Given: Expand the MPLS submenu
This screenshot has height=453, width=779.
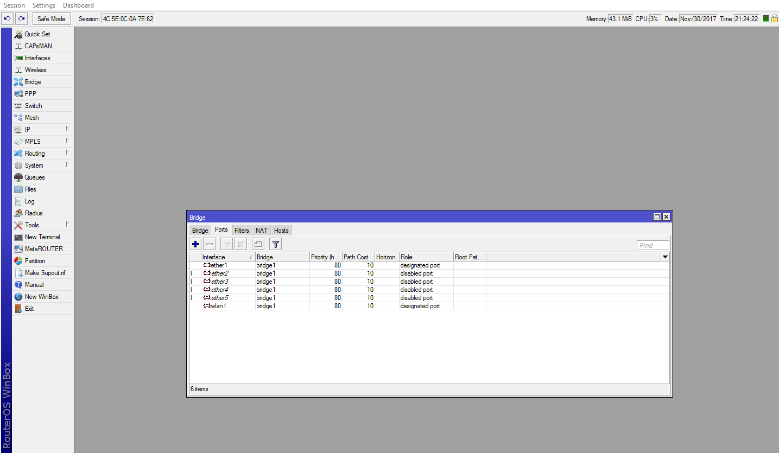Looking at the screenshot, I should click(43, 142).
